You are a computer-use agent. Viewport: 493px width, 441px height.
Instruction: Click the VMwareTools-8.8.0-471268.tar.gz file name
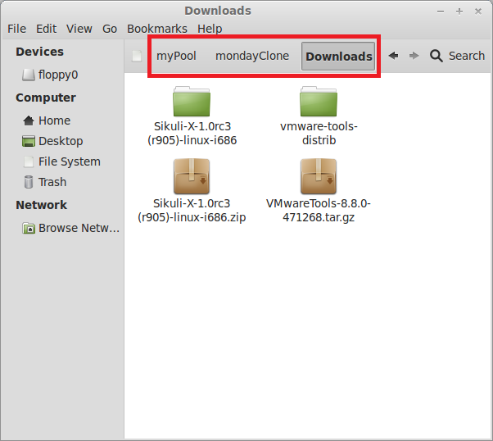(x=319, y=211)
